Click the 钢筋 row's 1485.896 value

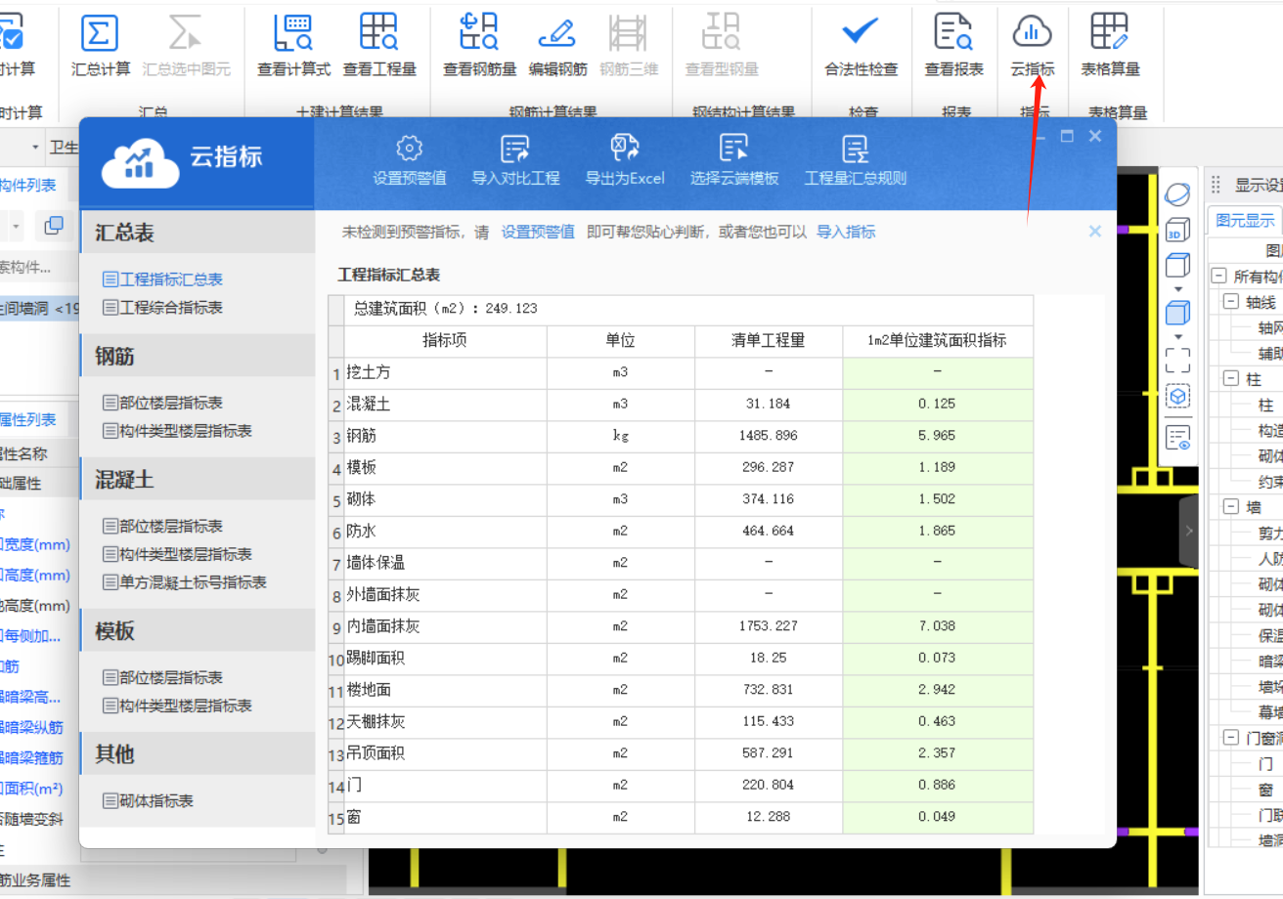pyautogui.click(x=769, y=436)
